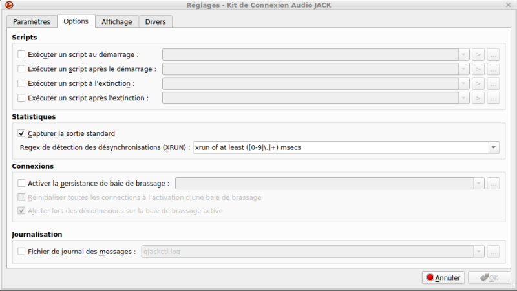Expand the XRUN regex dropdown
517x291 pixels.
tap(494, 147)
